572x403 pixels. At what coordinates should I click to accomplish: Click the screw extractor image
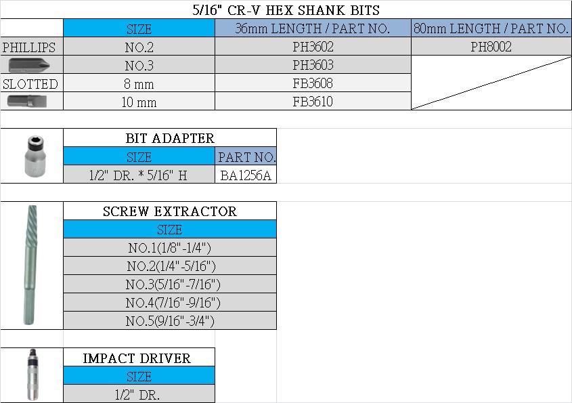click(x=30, y=264)
